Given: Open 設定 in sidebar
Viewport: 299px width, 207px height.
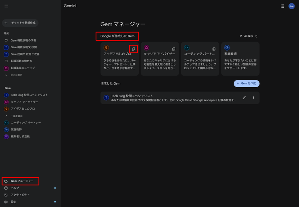Looking at the screenshot, I should point(13,202).
